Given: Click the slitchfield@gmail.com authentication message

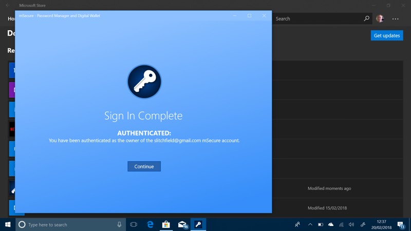Looking at the screenshot, I should (144, 141).
